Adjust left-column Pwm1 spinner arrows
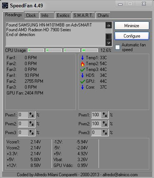 tap(32, 115)
